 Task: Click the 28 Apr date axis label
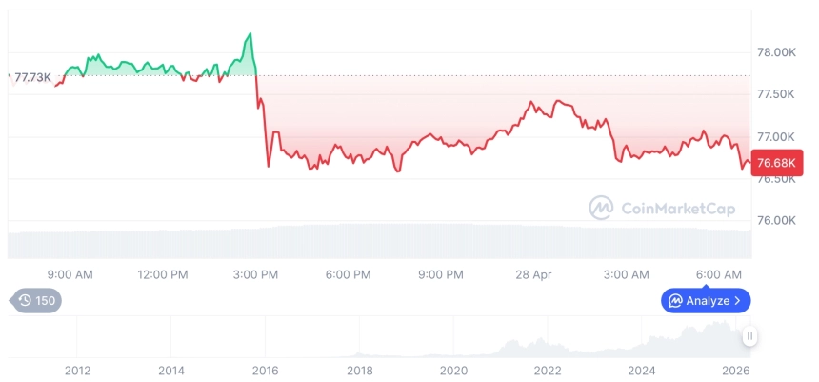(533, 274)
